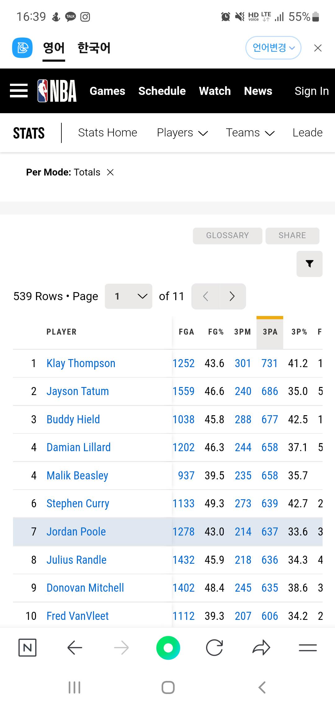Sort by the FGA column header
The image size is (335, 707).
pyautogui.click(x=186, y=332)
